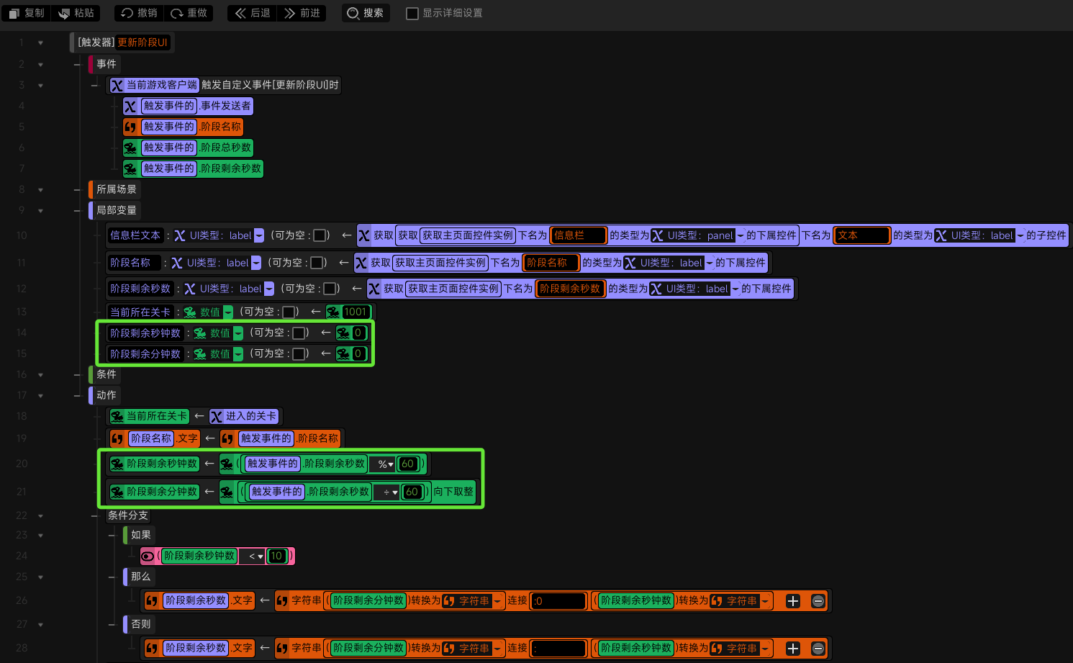Collapse the 局部变量 section arrow
This screenshot has width=1073, height=663.
(40, 210)
